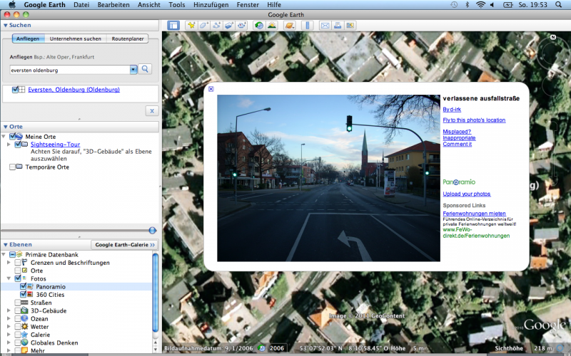Click the opacity slider below Orte panel

152,230
